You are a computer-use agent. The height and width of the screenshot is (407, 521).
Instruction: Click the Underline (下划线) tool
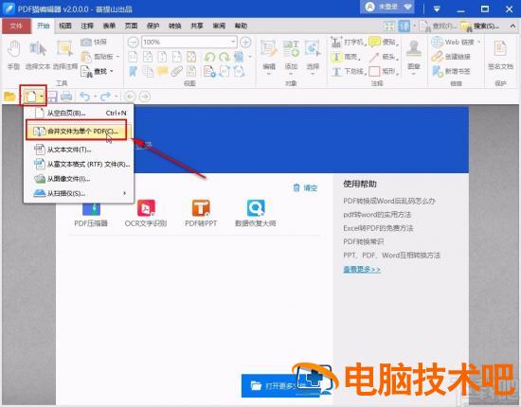(349, 71)
